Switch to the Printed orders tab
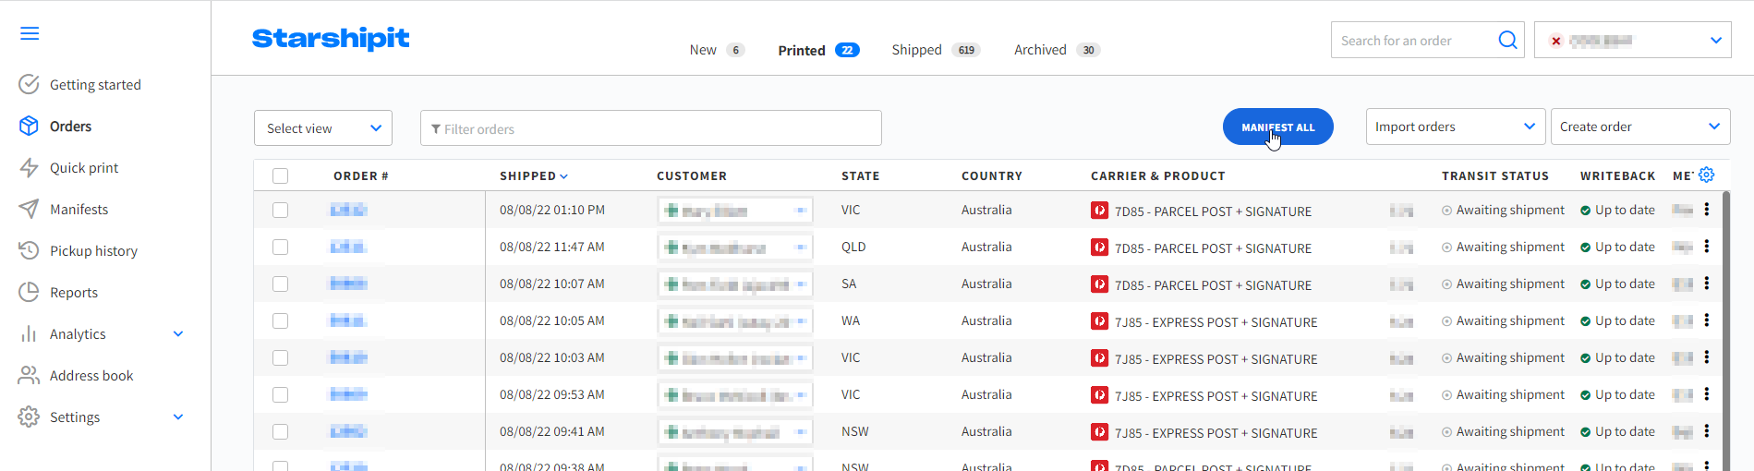 tap(818, 50)
